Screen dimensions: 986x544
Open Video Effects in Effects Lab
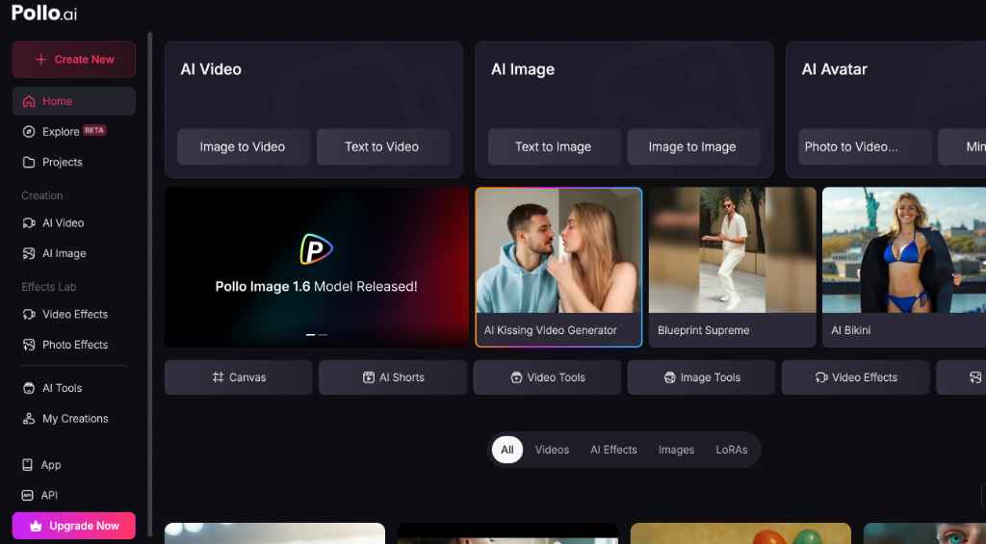tap(75, 315)
